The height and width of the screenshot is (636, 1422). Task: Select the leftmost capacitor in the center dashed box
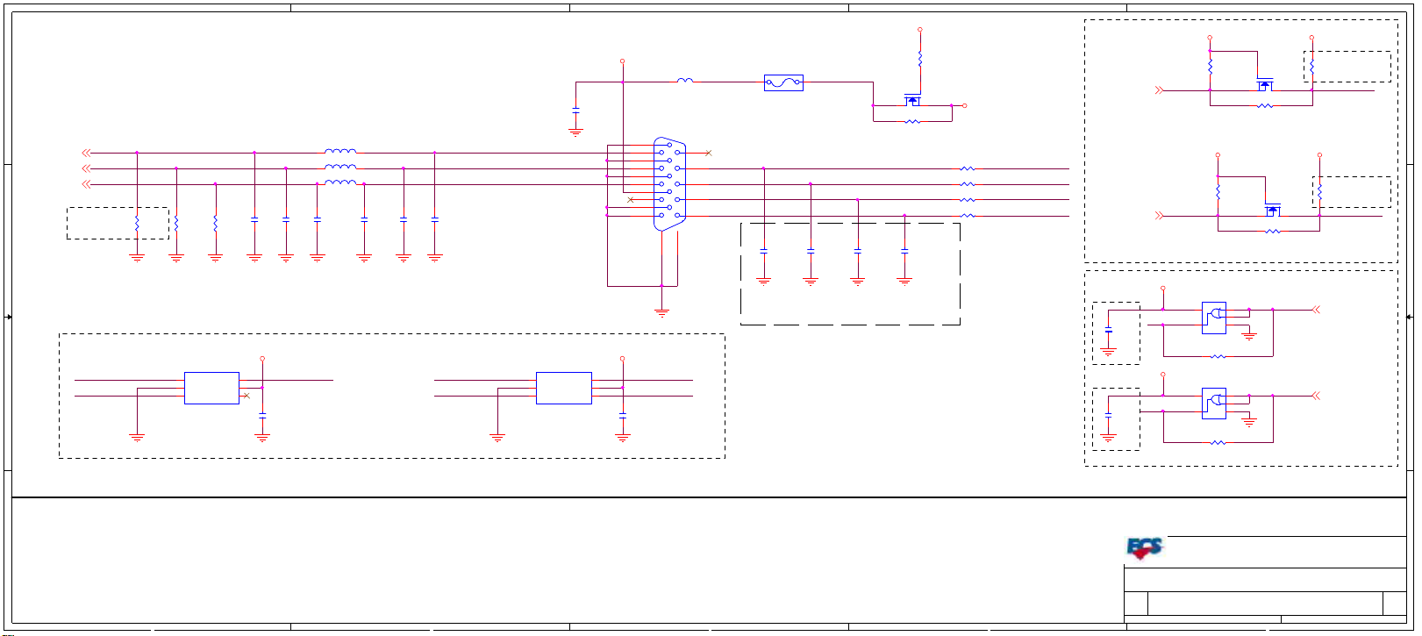tap(763, 252)
